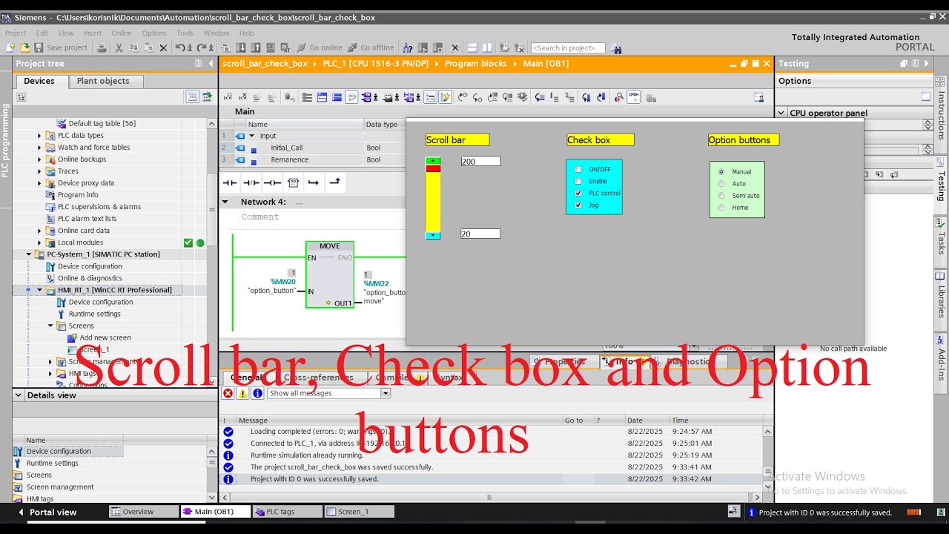Select the Manual option button
The height and width of the screenshot is (534, 949).
[721, 171]
